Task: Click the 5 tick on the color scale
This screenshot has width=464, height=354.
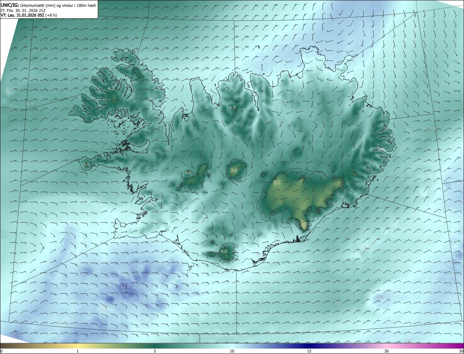Action: click(155, 351)
